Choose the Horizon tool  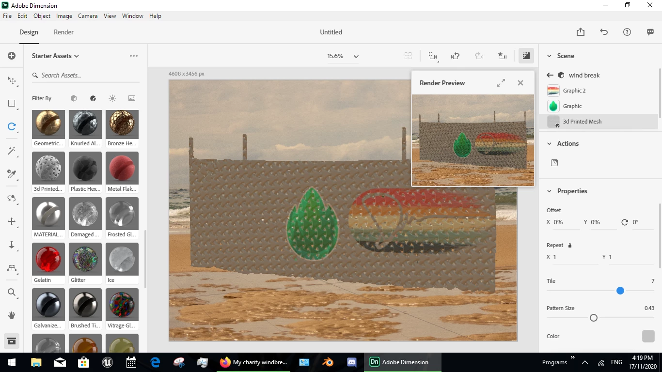[x=12, y=268]
